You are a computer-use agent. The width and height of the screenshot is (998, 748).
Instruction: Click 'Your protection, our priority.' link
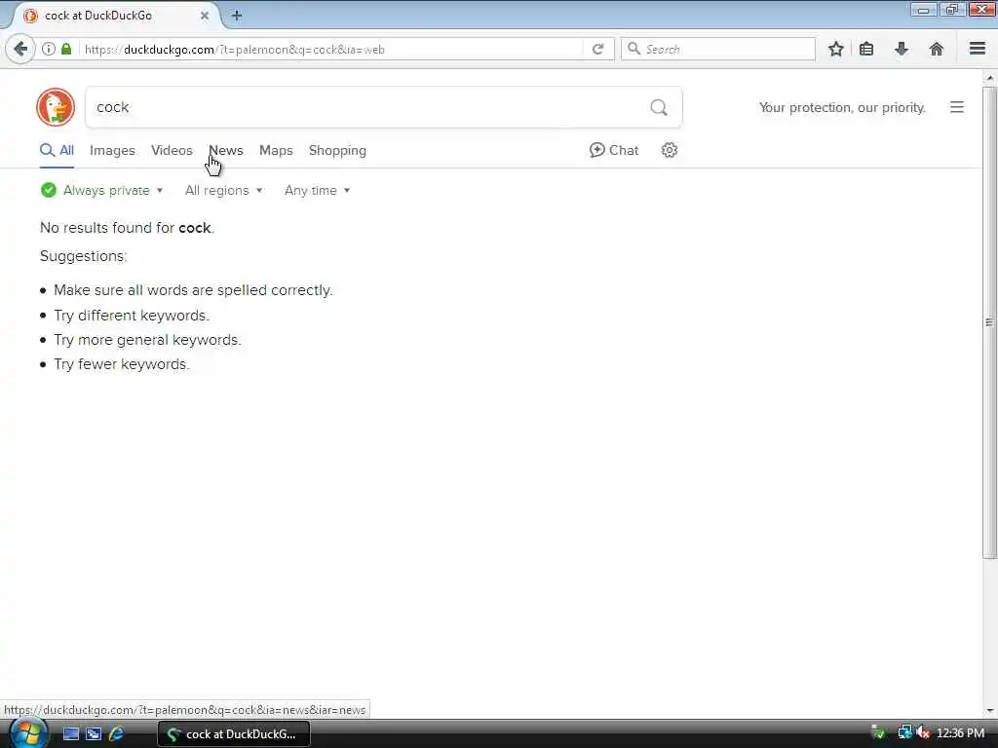click(842, 107)
